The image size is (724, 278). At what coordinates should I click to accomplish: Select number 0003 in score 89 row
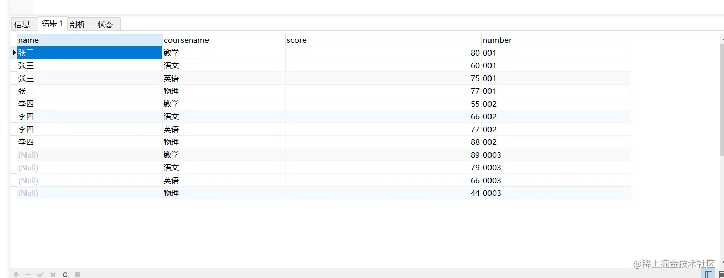[556, 155]
